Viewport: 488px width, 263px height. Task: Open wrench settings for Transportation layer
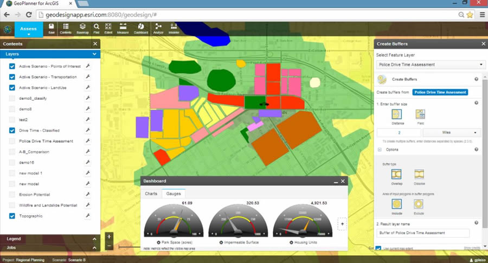click(88, 76)
